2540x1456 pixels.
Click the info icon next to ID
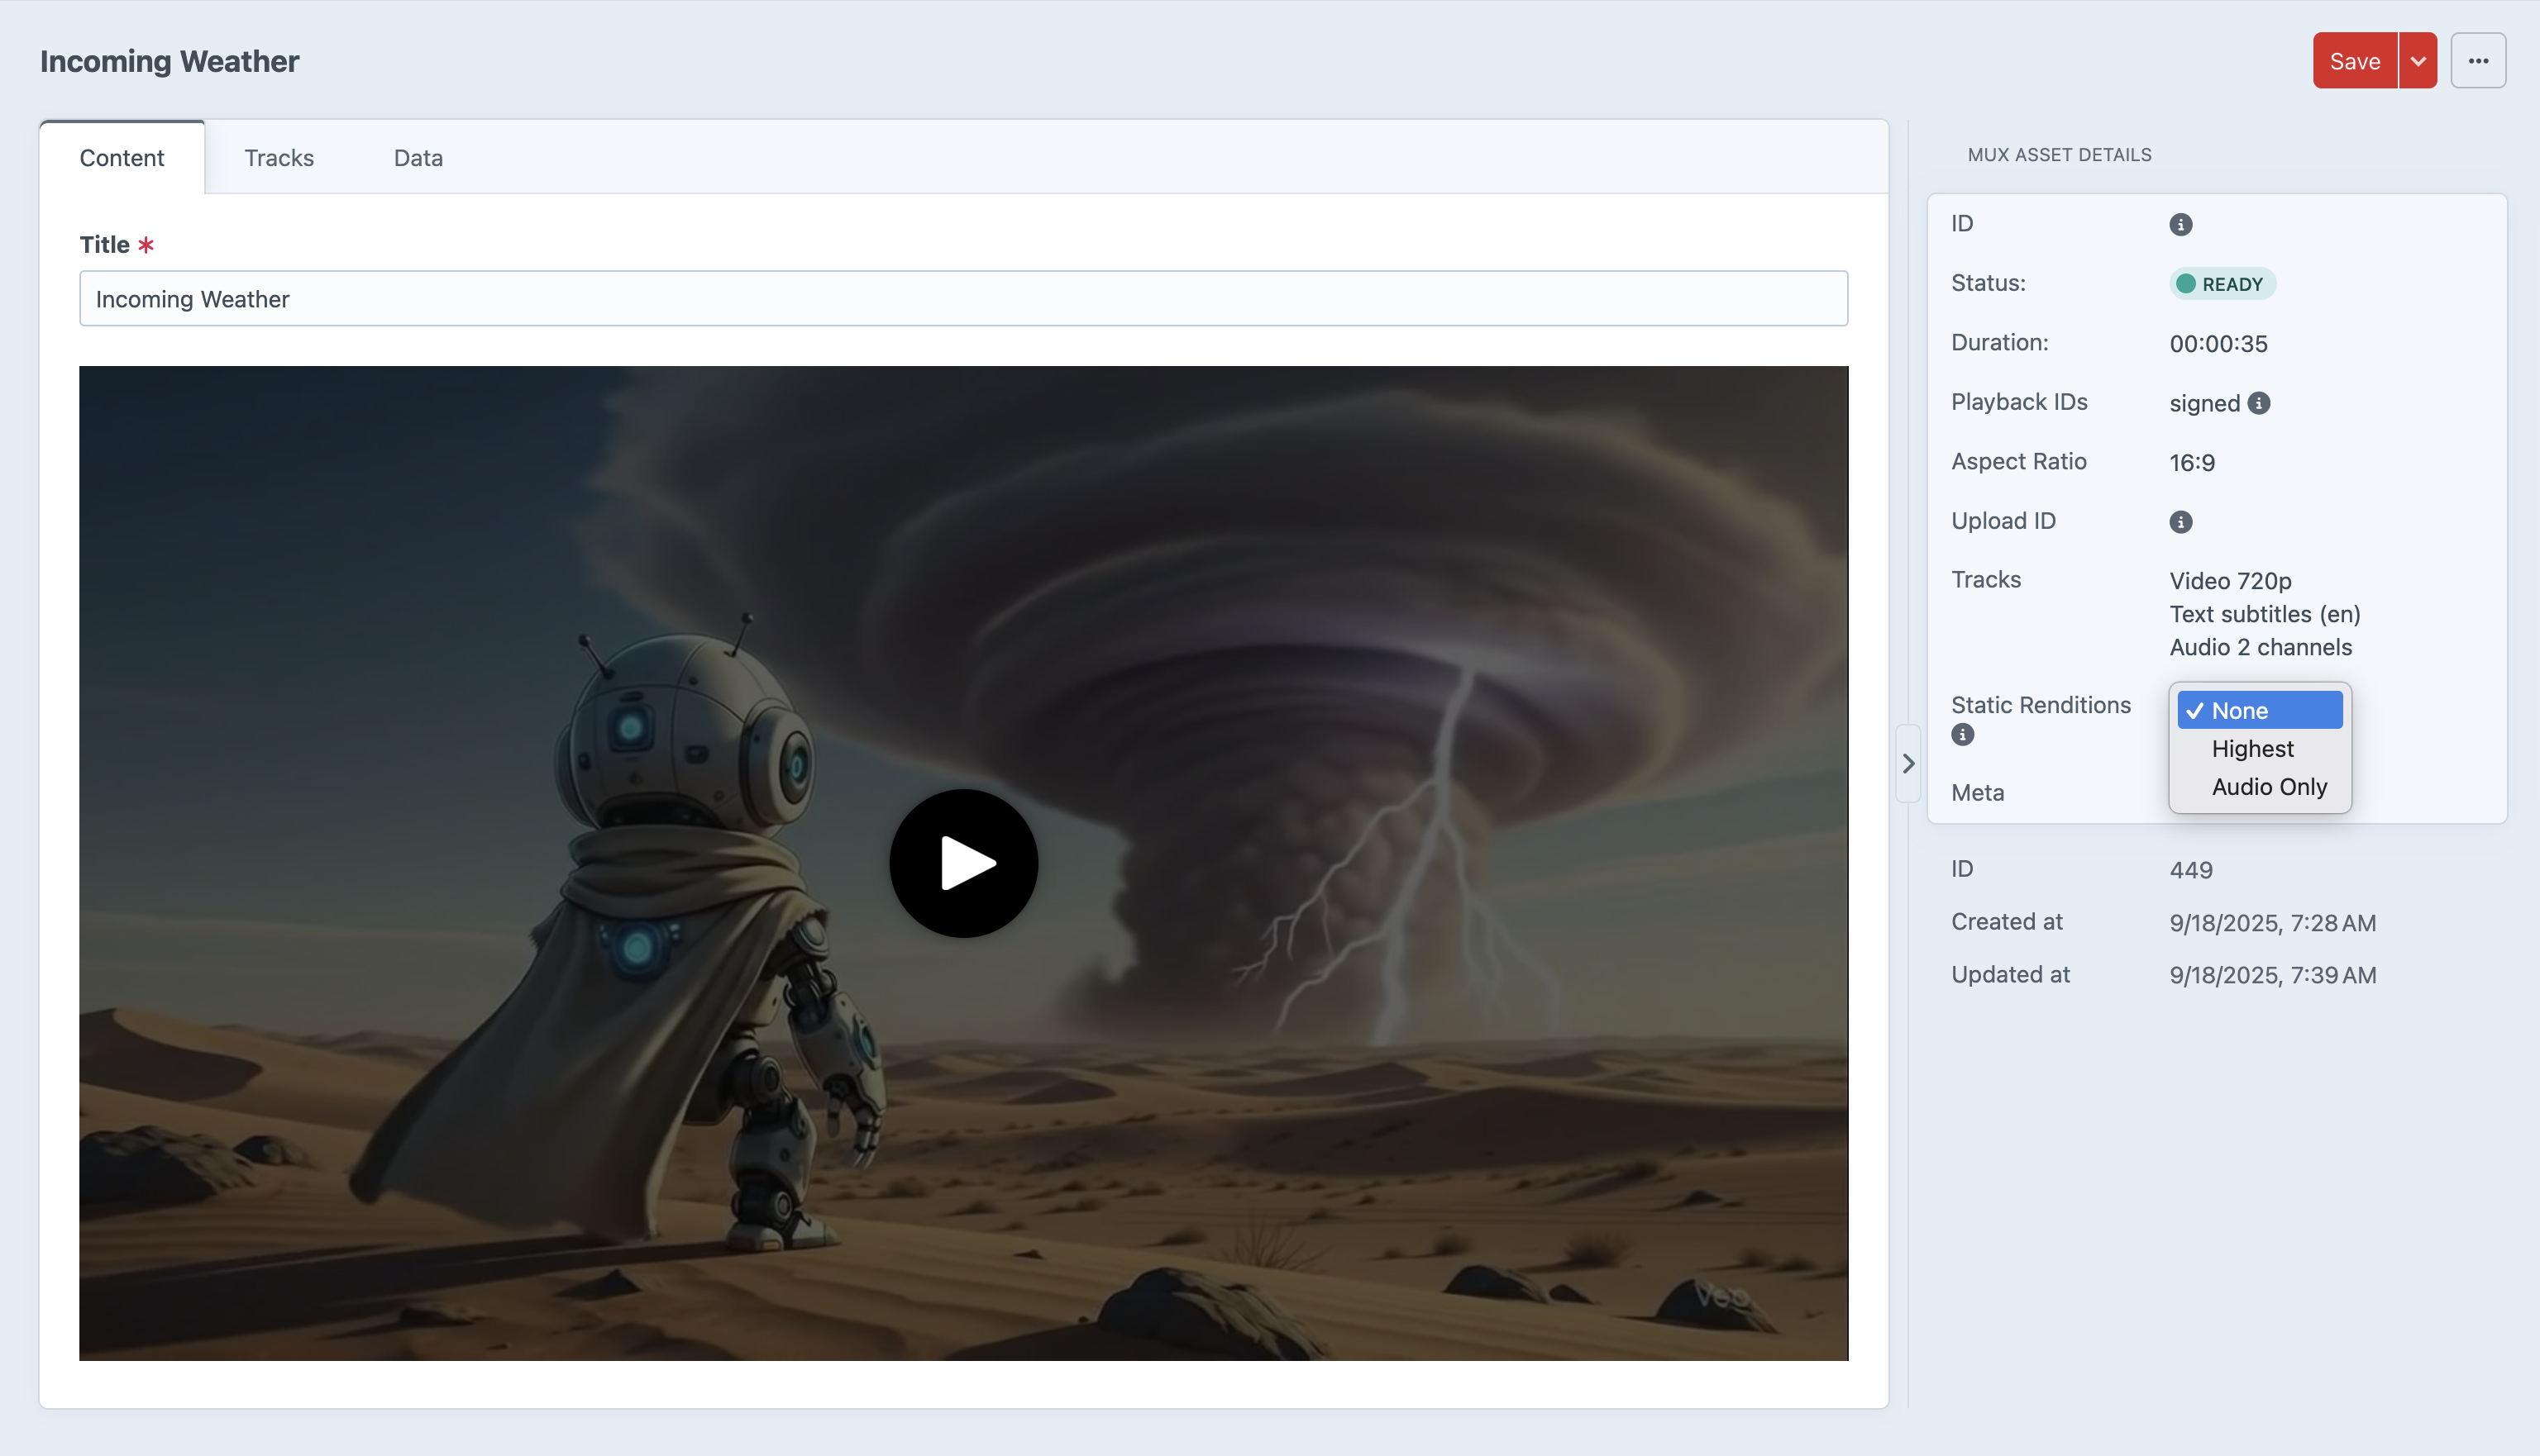pos(2180,224)
